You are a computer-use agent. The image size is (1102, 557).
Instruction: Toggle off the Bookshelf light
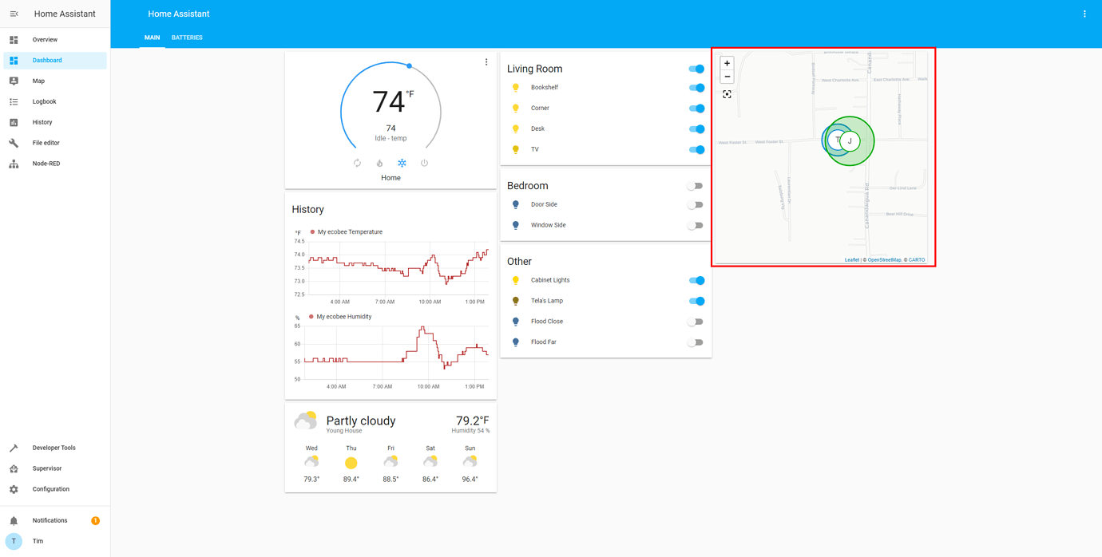[696, 88]
